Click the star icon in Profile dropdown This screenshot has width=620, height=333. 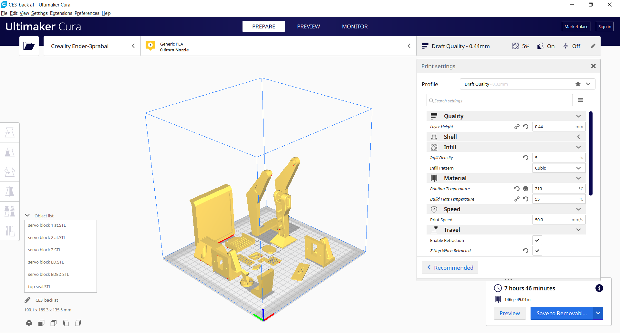(x=578, y=84)
